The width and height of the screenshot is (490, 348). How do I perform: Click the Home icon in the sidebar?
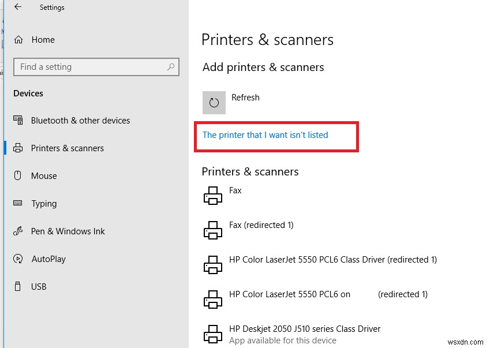pos(20,40)
